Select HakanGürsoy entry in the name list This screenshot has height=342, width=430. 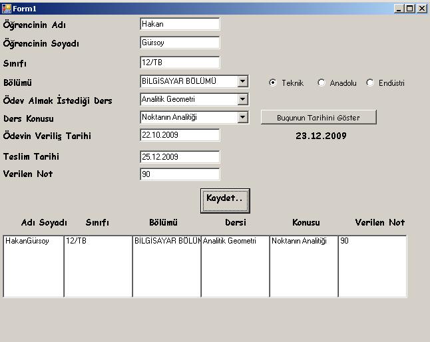coord(27,241)
